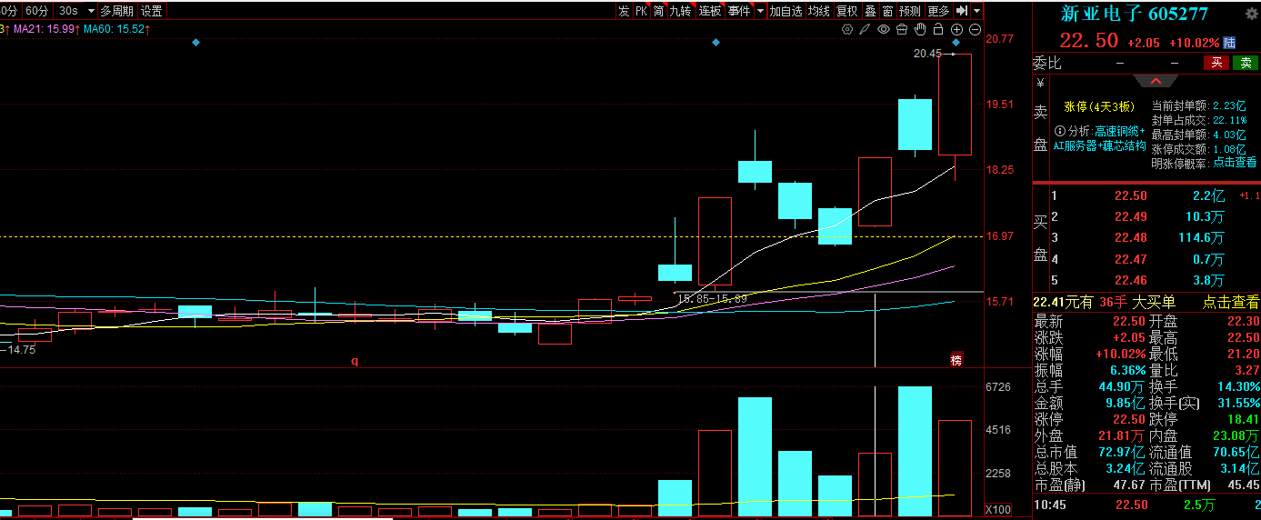Open dropdown arrow next to 事件
The width and height of the screenshot is (1261, 520).
(x=760, y=11)
